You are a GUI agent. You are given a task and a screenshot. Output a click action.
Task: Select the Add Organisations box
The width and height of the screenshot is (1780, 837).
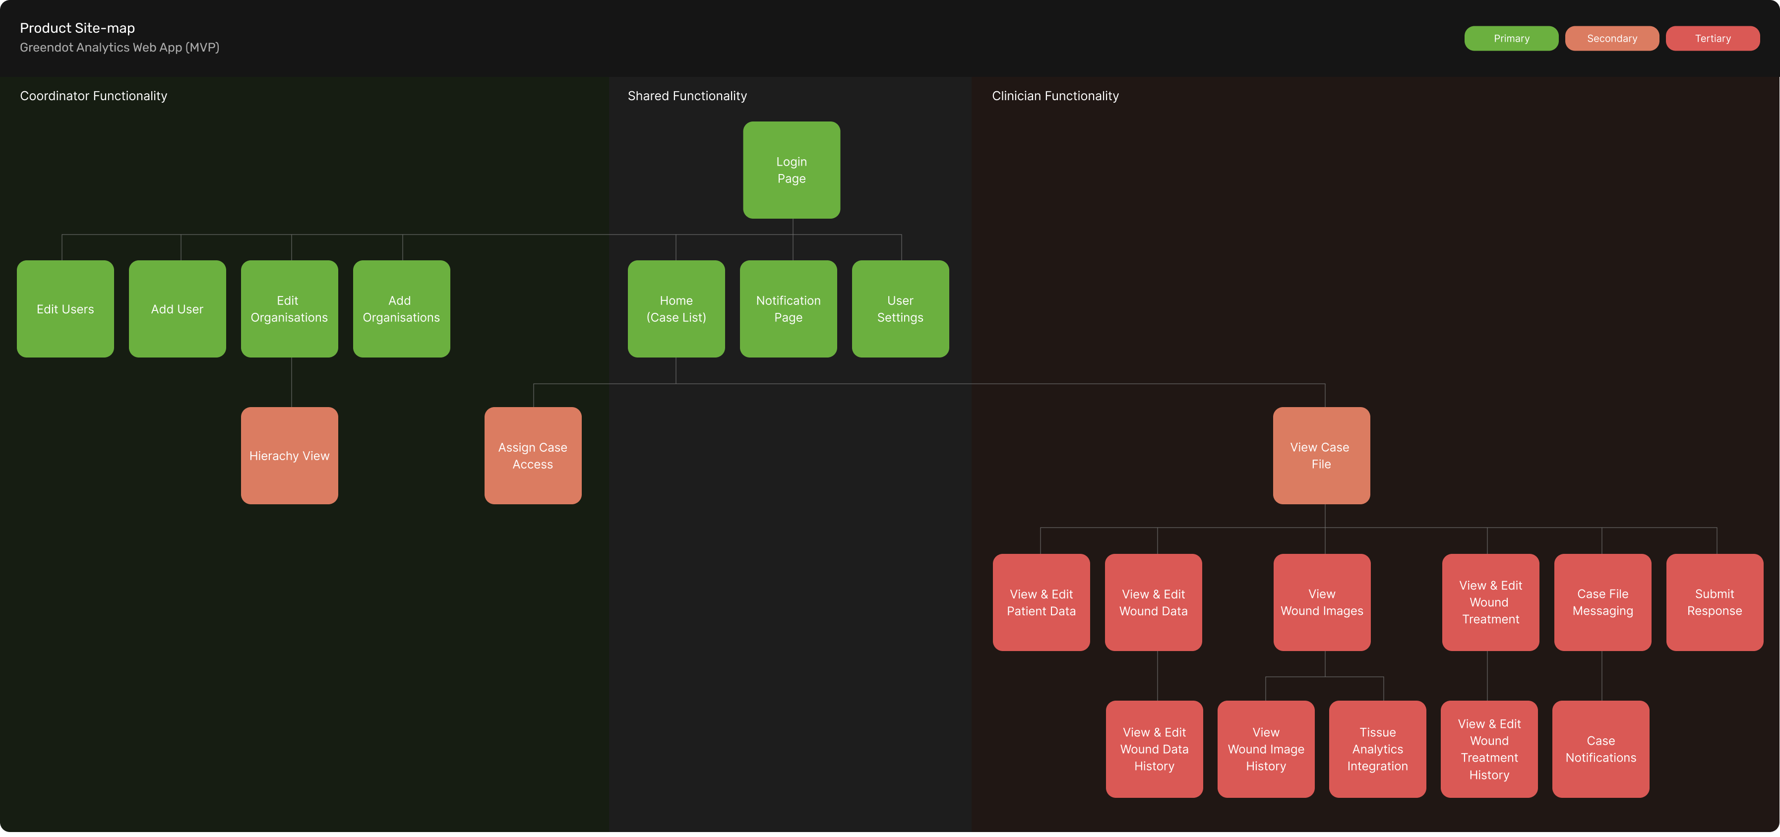401,309
